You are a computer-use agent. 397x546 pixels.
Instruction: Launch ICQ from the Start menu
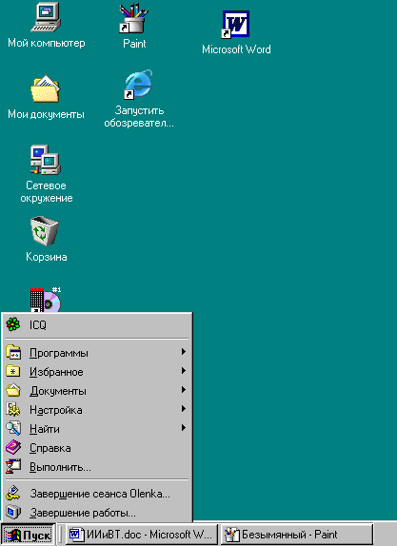97,325
